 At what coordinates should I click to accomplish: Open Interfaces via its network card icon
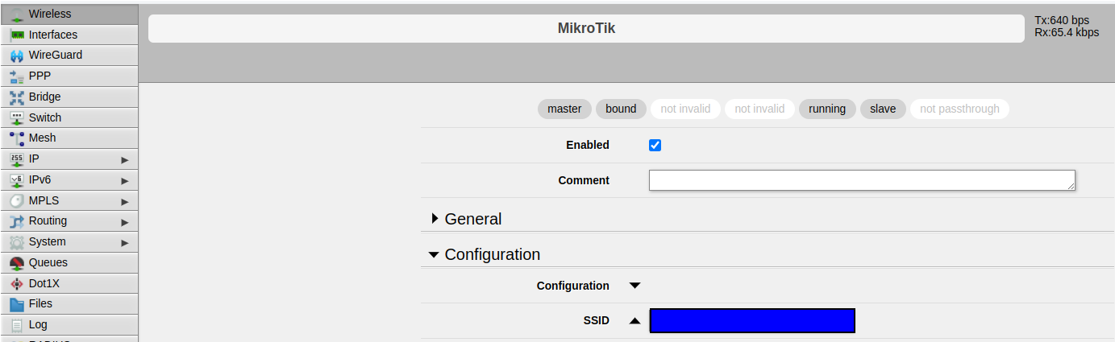coord(17,35)
